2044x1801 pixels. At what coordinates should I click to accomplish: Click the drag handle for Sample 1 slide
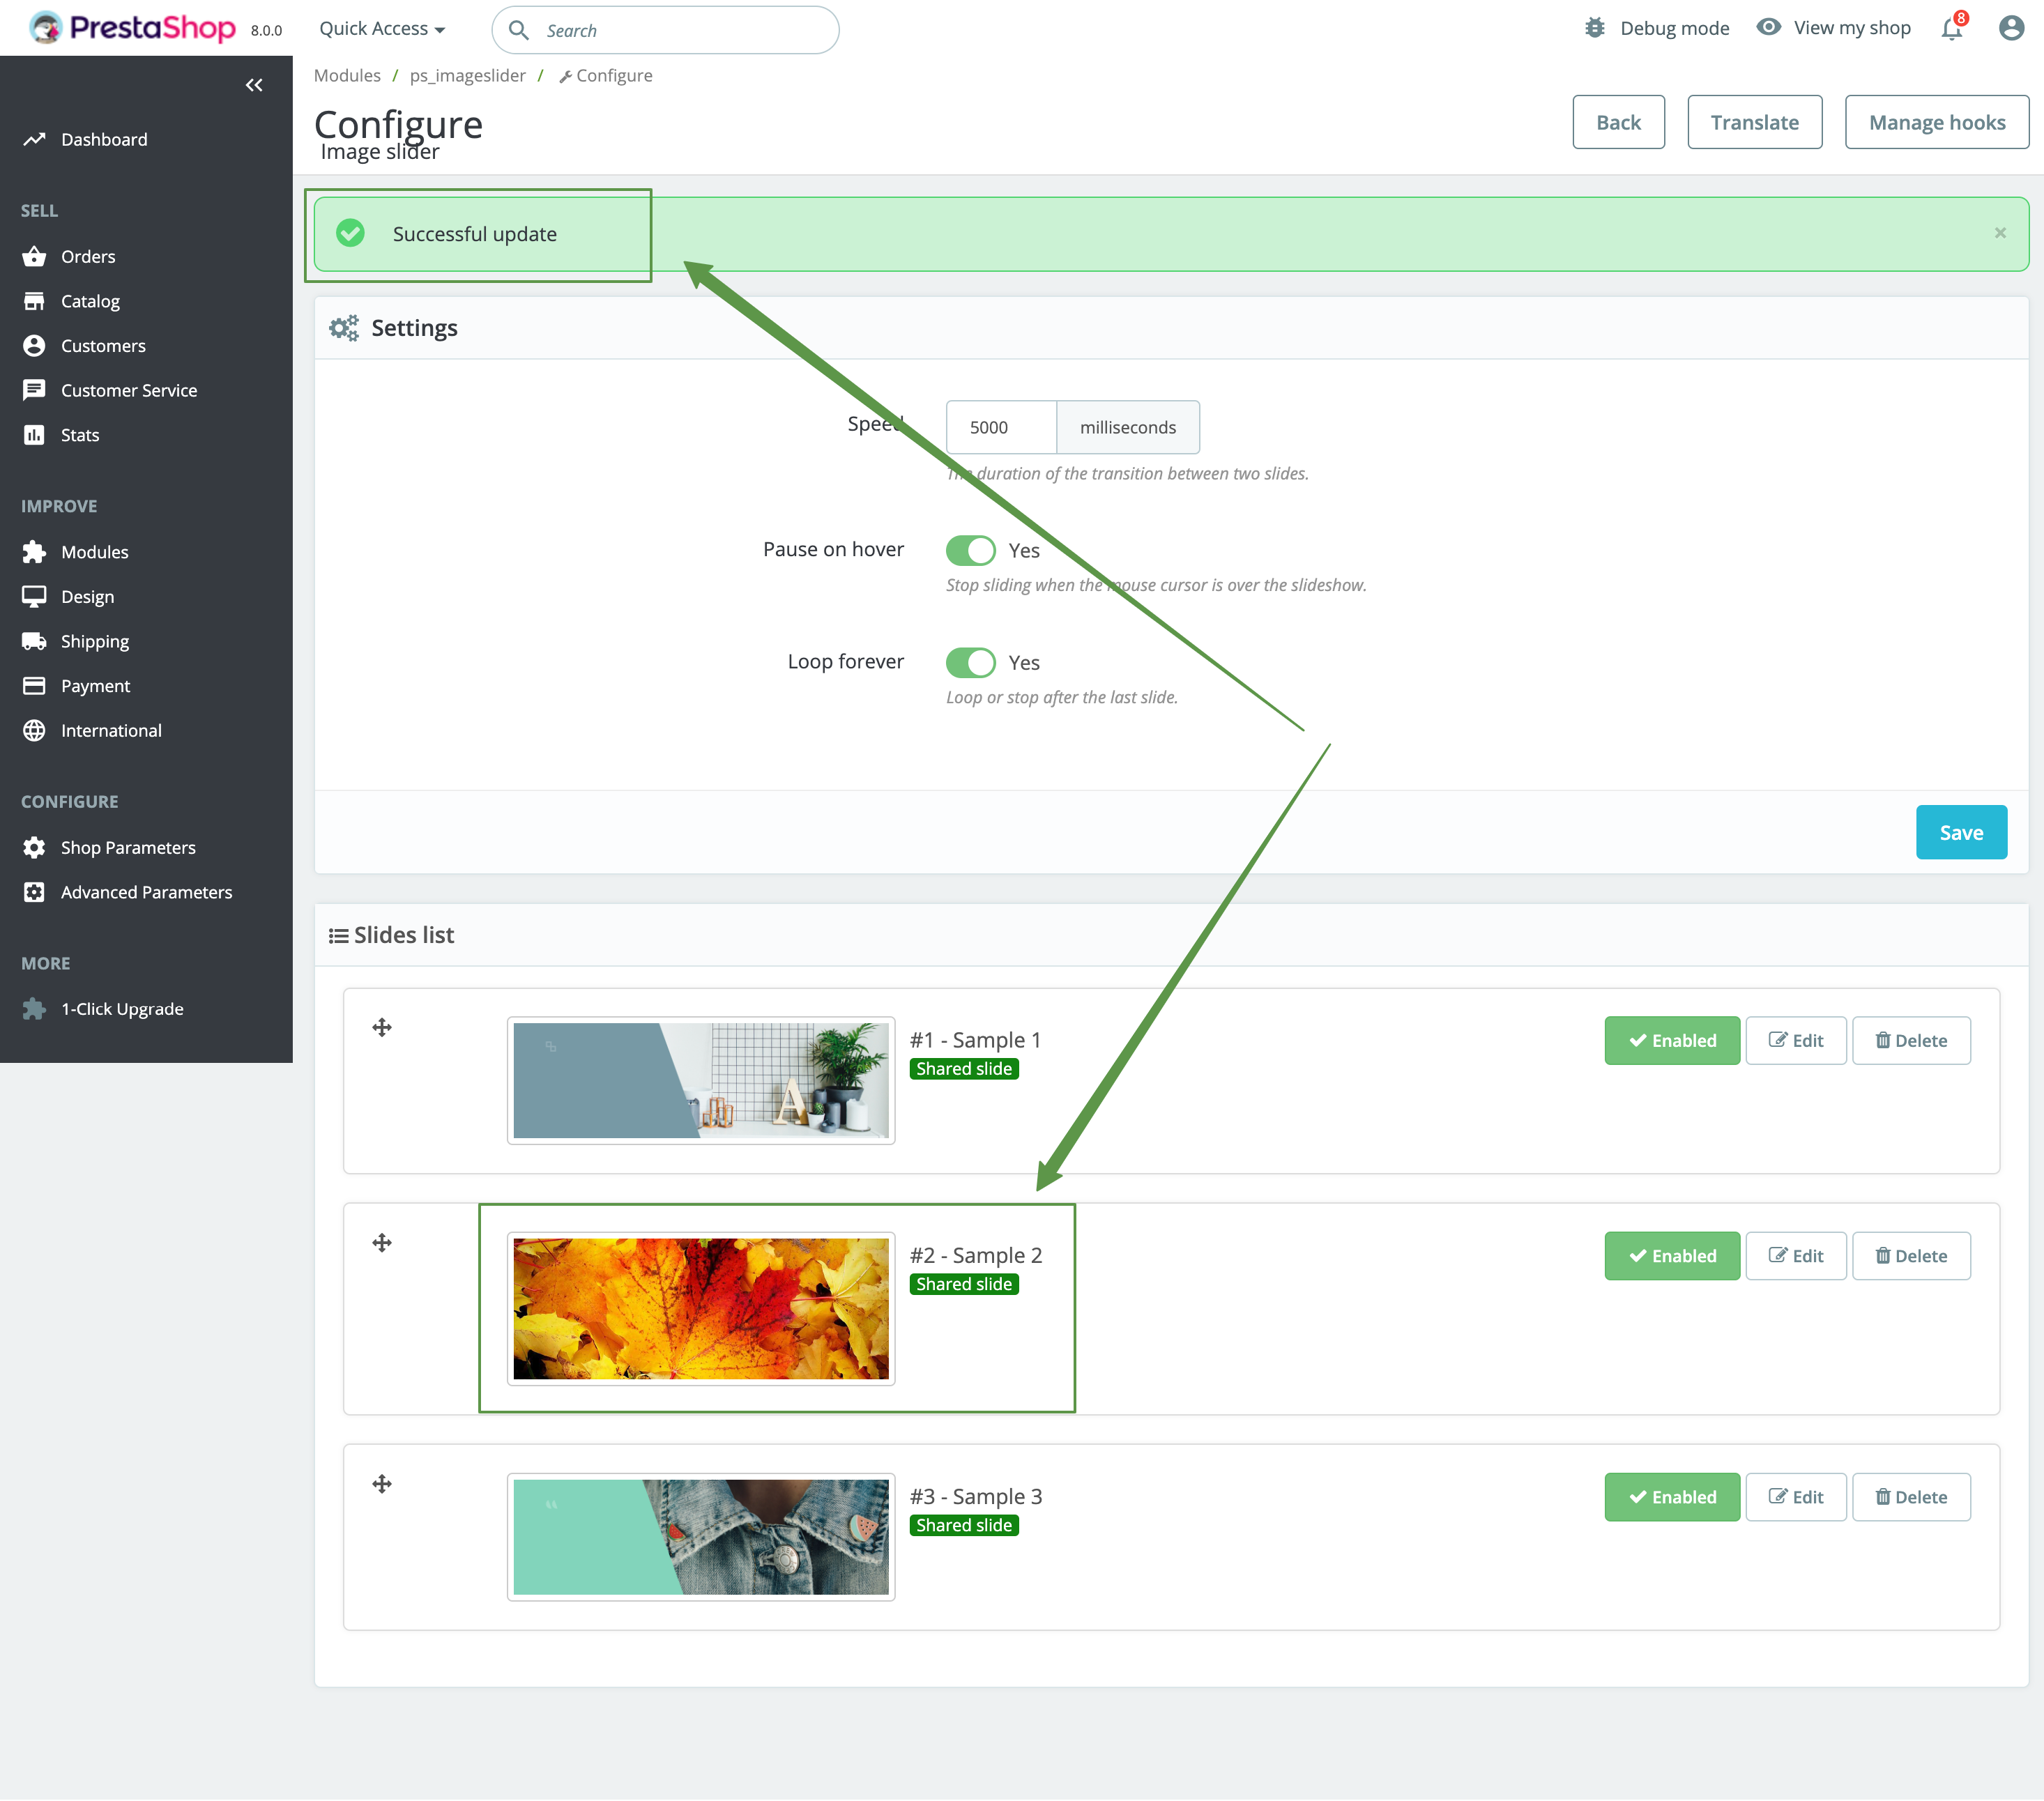(x=382, y=1027)
